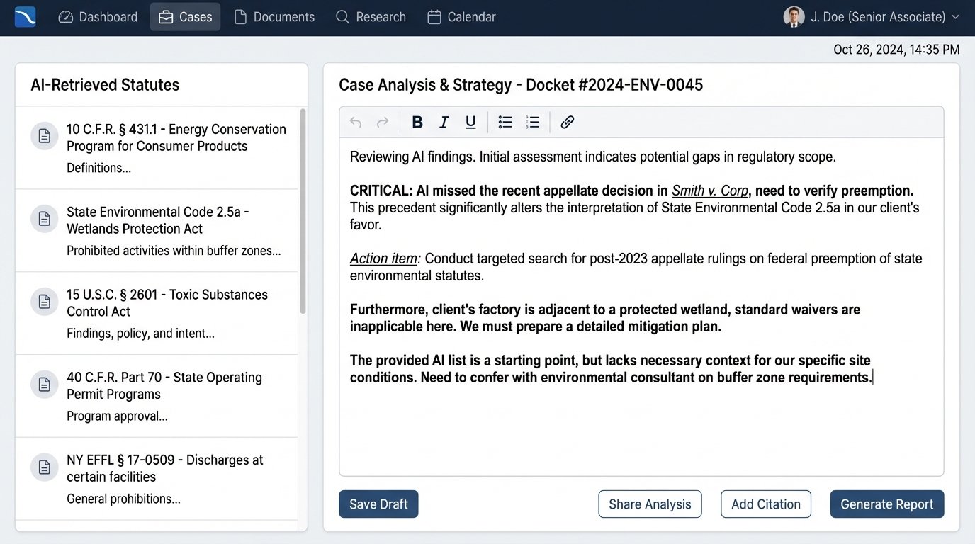
Task: Click the app logo in top-left corner
Action: click(26, 17)
